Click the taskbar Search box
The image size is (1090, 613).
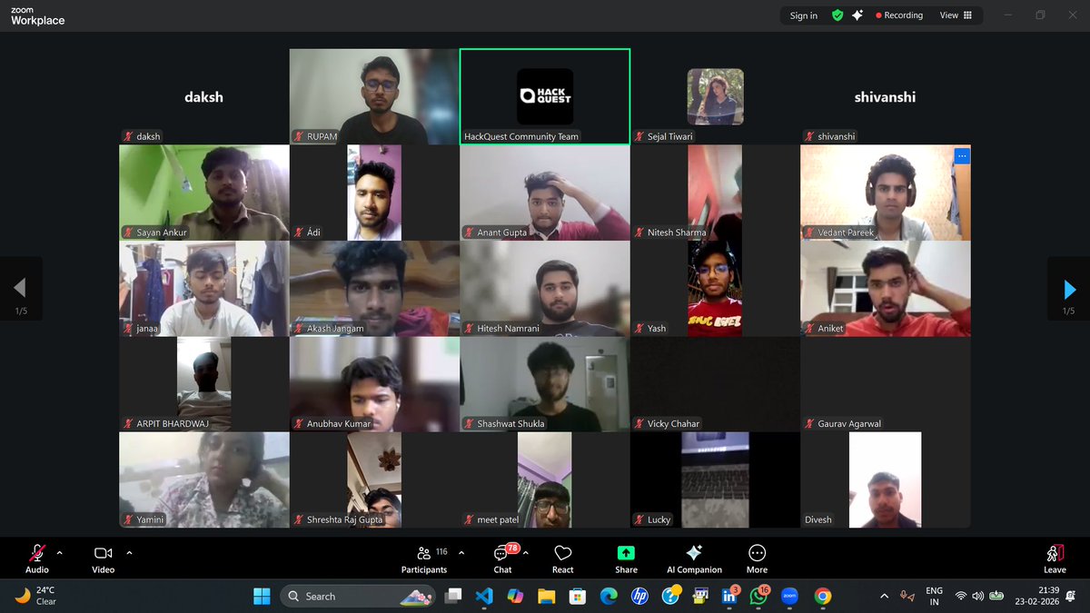(x=360, y=596)
